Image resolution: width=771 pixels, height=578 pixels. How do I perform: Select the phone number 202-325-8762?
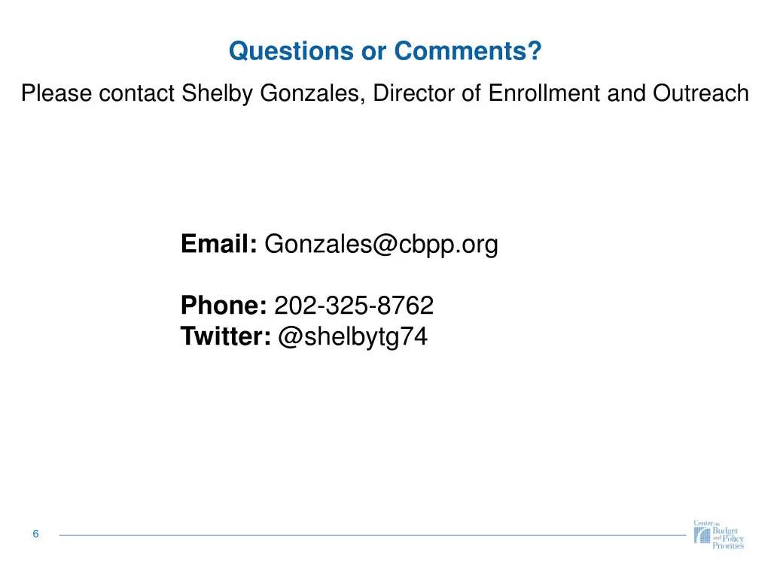click(354, 306)
